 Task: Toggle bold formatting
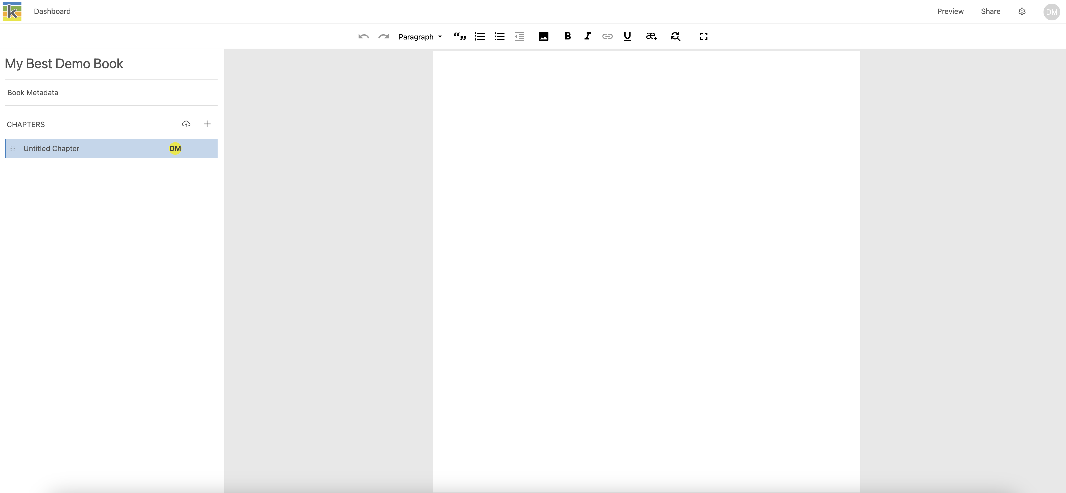(x=568, y=36)
